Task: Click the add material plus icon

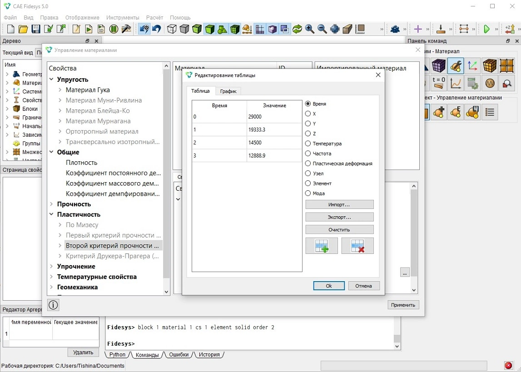Action: (x=439, y=112)
